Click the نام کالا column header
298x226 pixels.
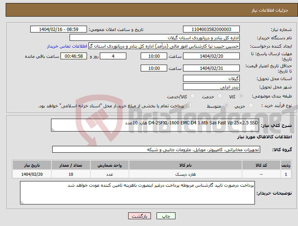[185, 165]
